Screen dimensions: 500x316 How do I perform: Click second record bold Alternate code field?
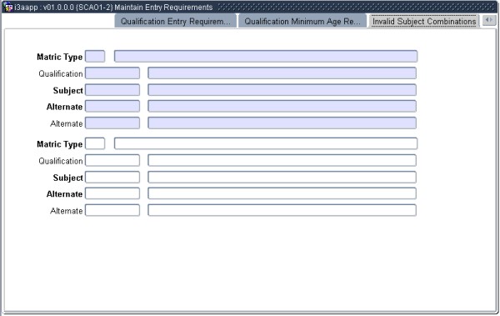(112, 193)
